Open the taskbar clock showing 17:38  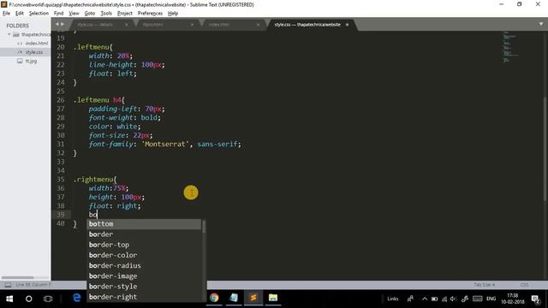[x=512, y=299]
